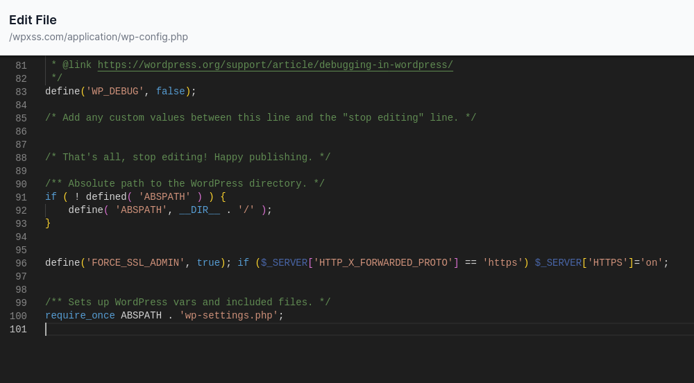Screen dimensions: 694x383
Task: Click 'HTTP_X_FORWARDED_PROTO' key on line 96
Action: (x=383, y=263)
